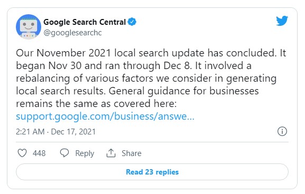This screenshot has height=194, width=305.
Task: Click the Share text label
Action: pyautogui.click(x=132, y=153)
